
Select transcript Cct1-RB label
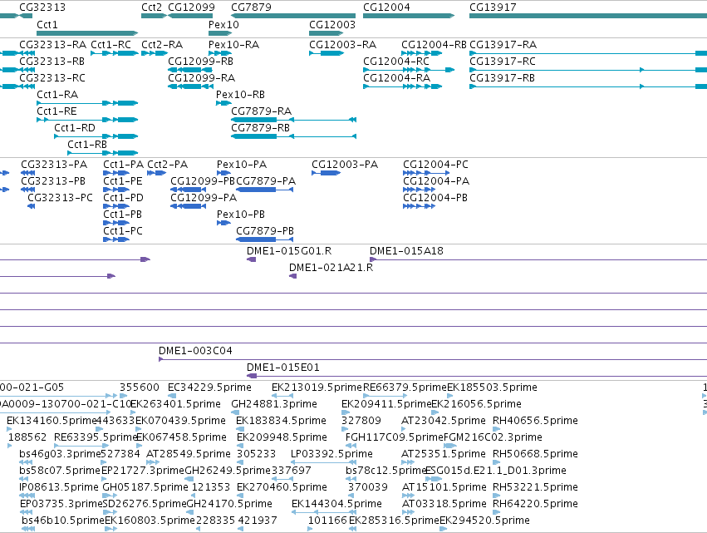click(87, 145)
